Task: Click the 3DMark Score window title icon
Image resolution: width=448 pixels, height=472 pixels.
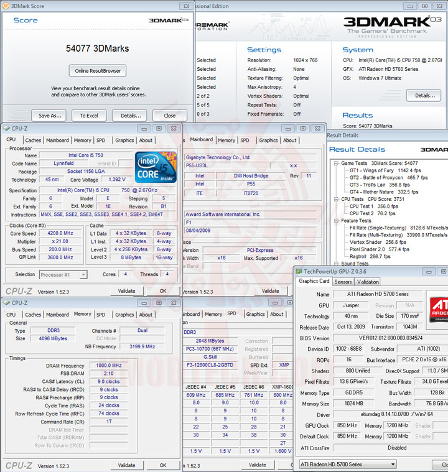Action: pos(6,6)
